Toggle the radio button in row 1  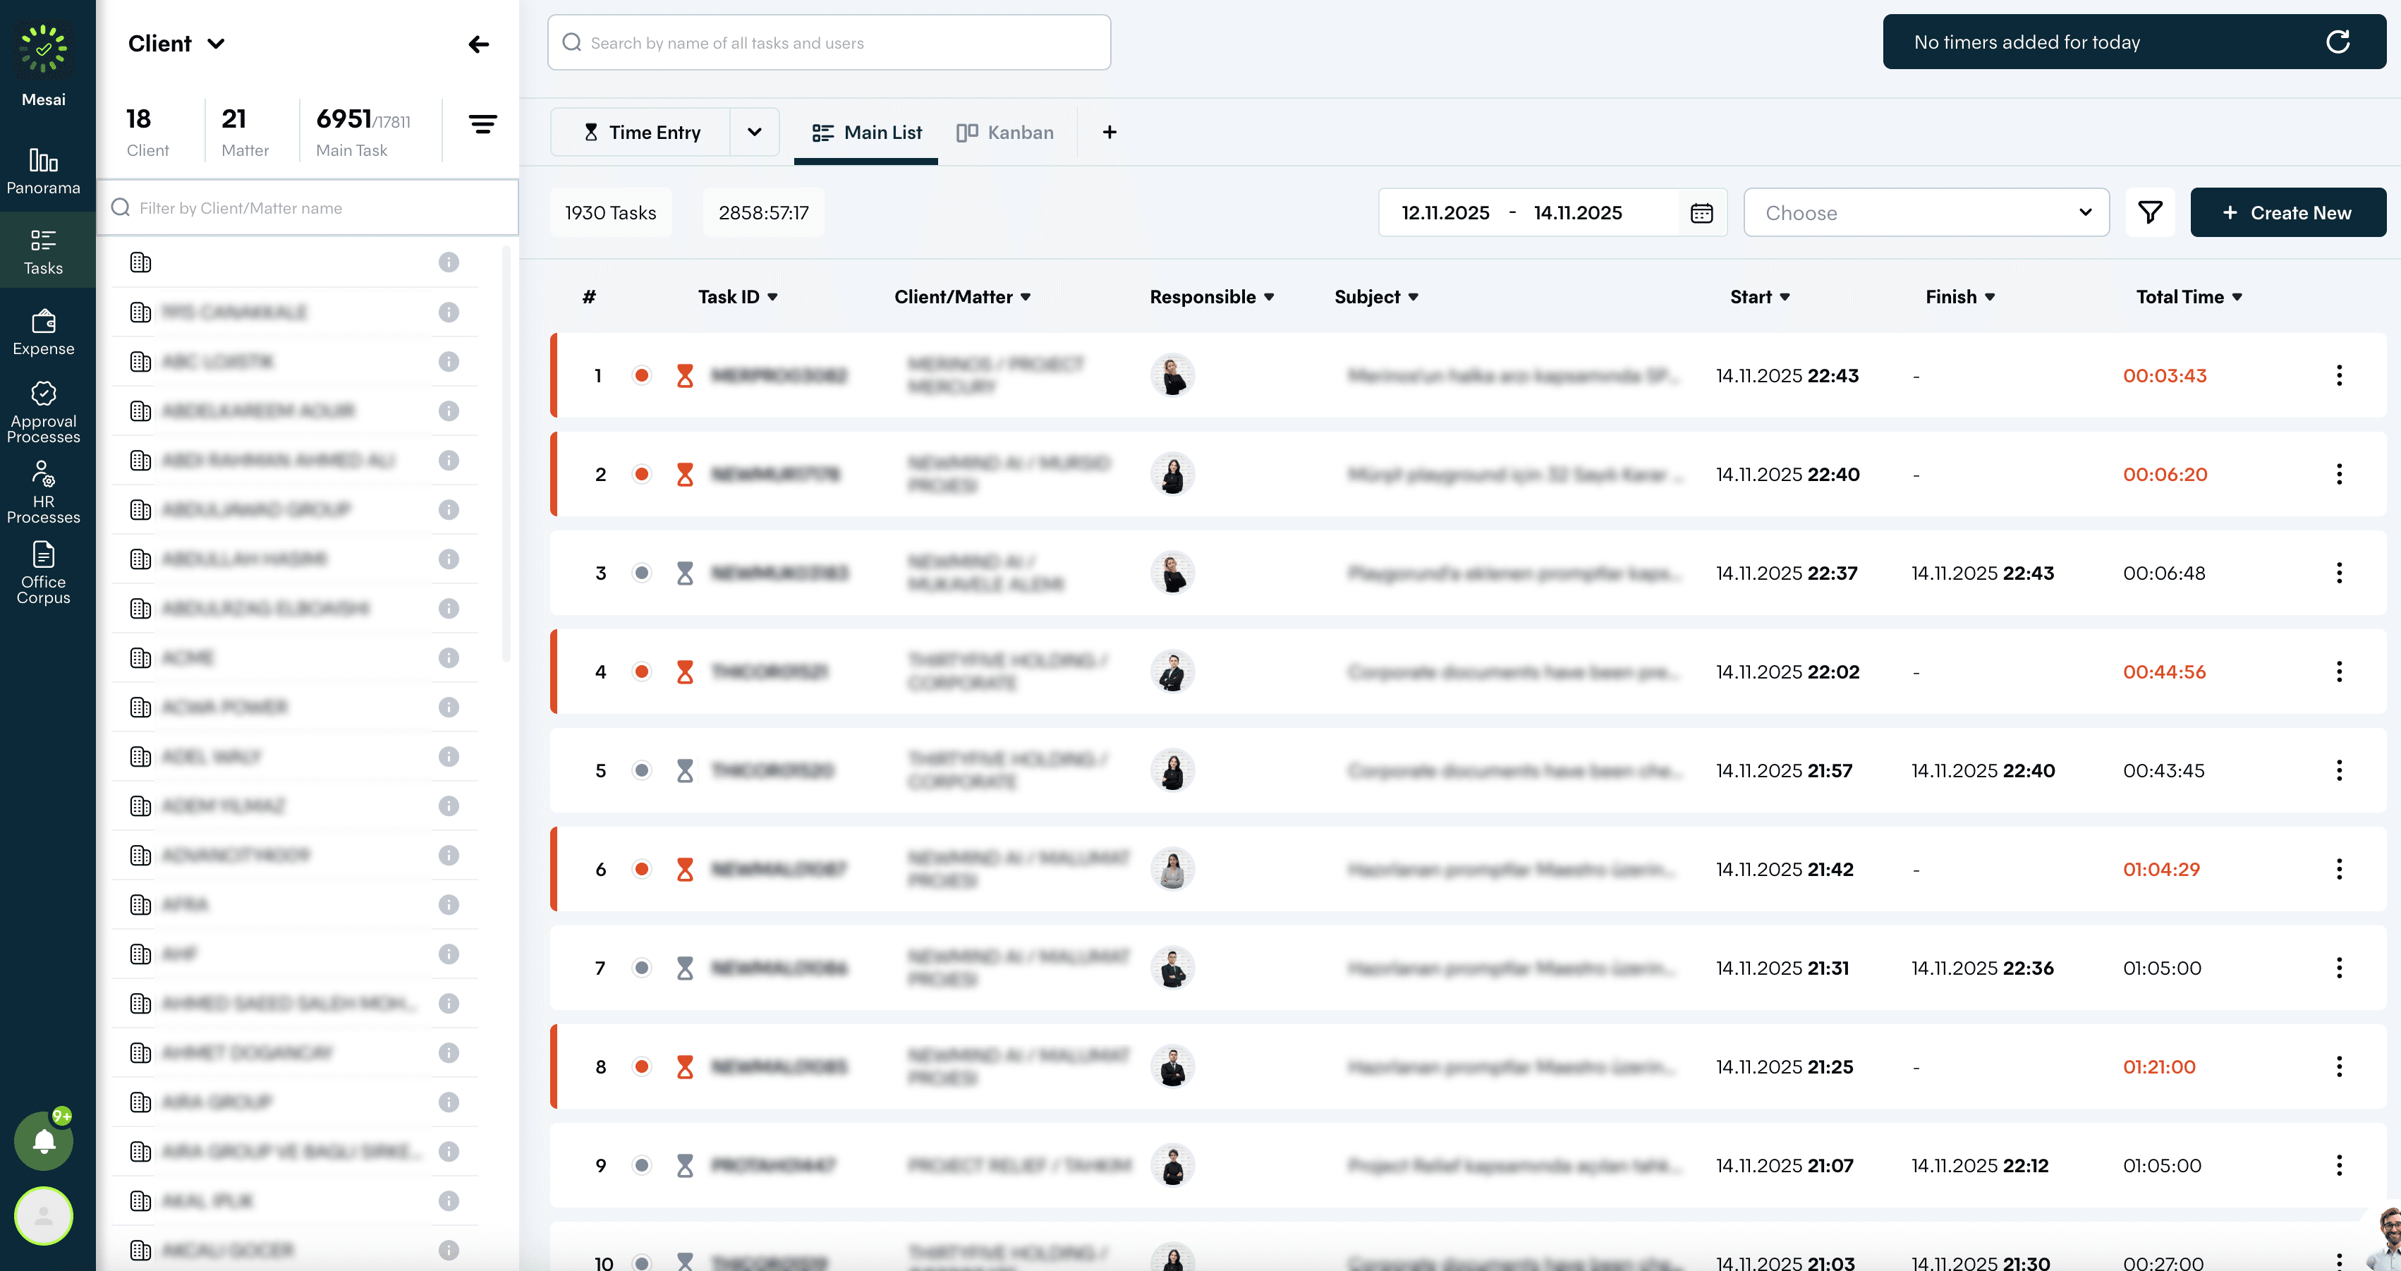(x=641, y=375)
